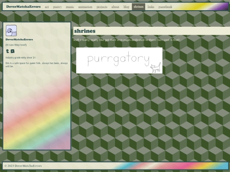This screenshot has width=230, height=172.
Task: Open the music page
Action: (70, 7)
